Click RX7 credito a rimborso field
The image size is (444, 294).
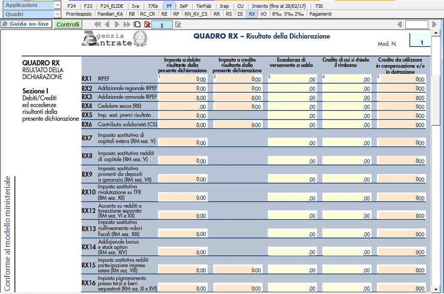click(346, 143)
